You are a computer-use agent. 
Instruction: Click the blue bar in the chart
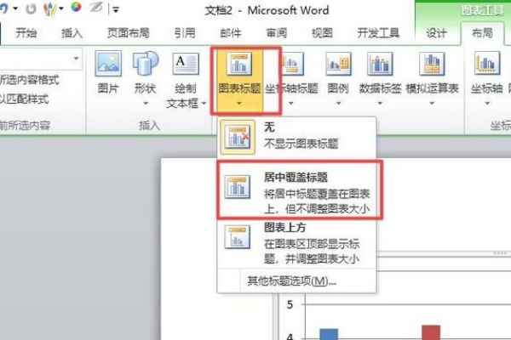tap(329, 334)
